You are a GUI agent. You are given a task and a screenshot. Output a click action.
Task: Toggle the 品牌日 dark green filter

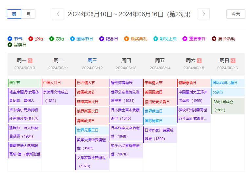(x=10, y=45)
